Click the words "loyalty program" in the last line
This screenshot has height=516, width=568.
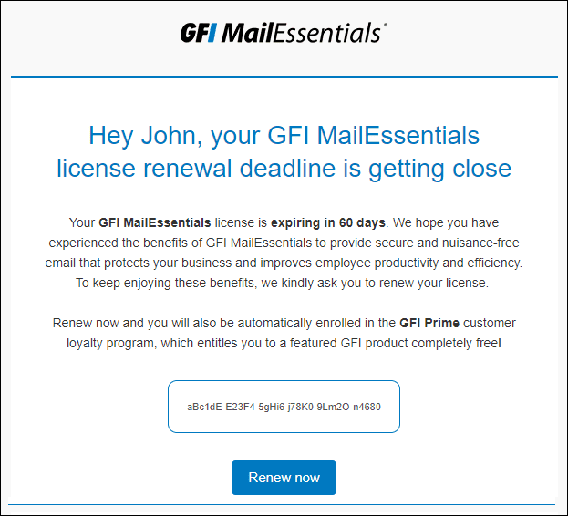[x=111, y=343]
